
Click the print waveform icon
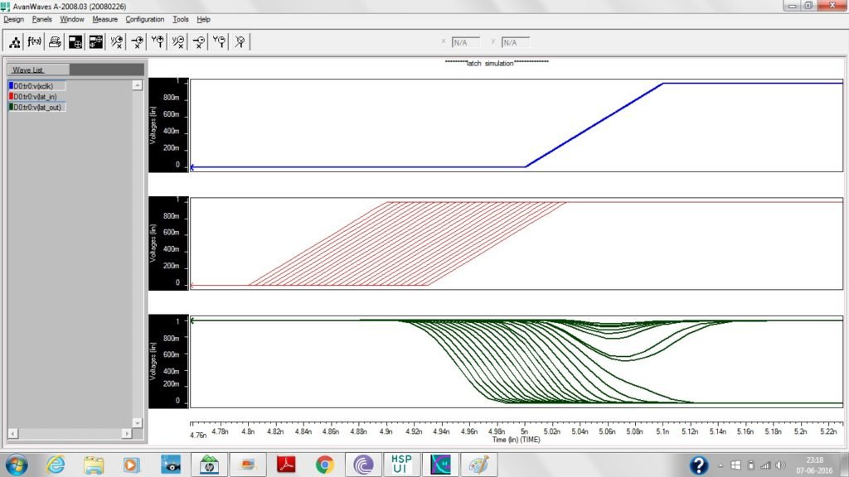pos(55,41)
